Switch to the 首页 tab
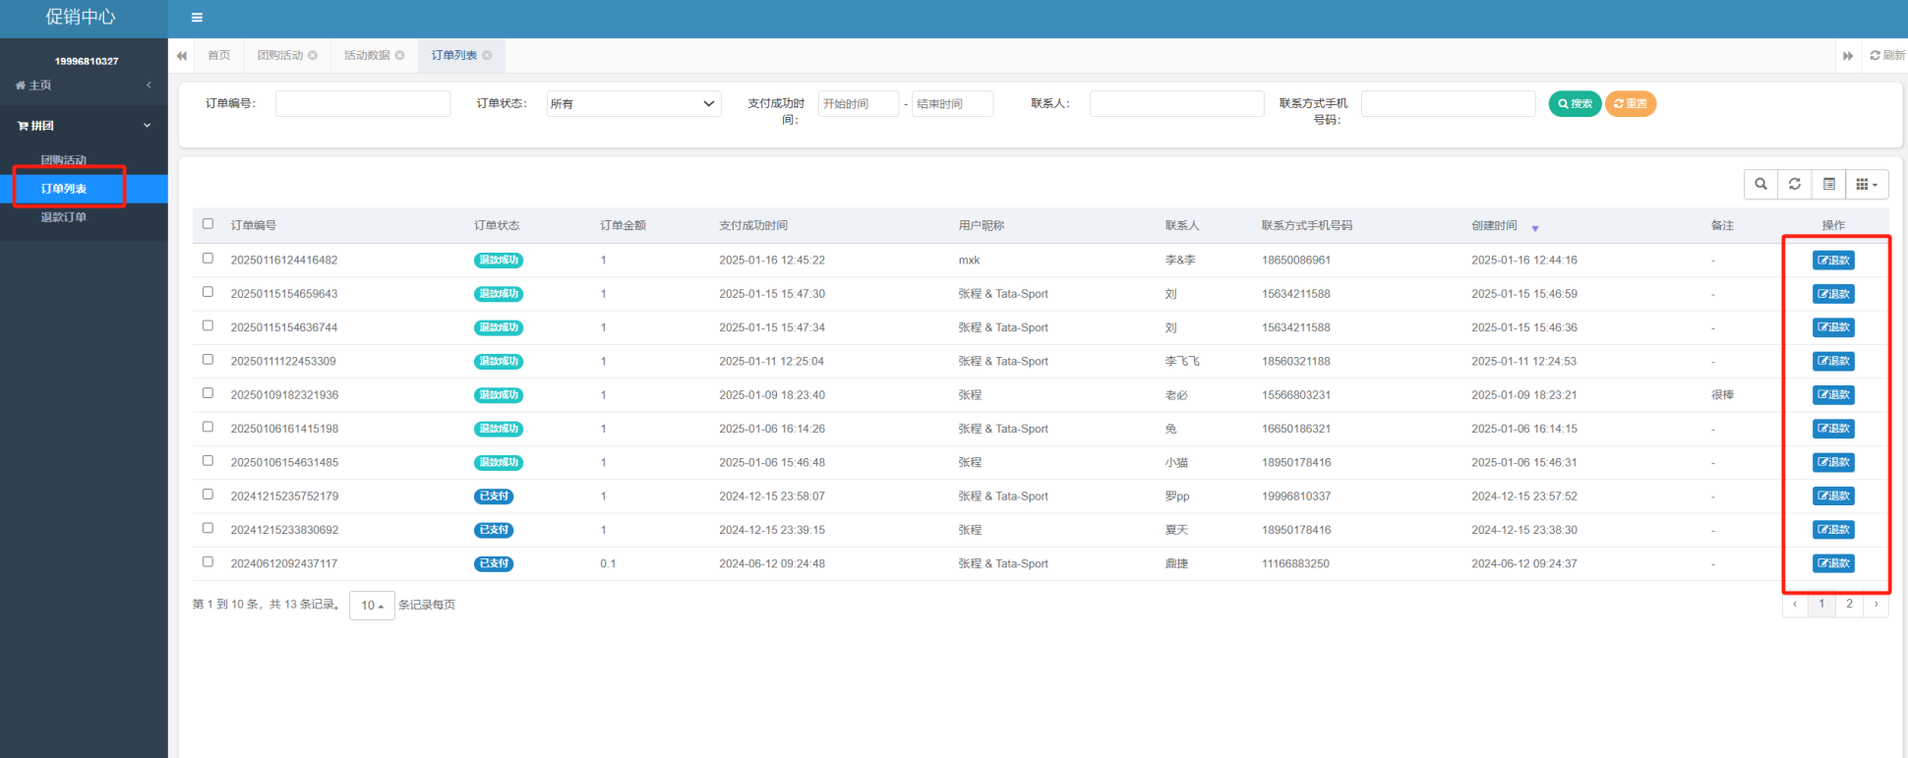Screen dimensions: 1908x758 (218, 55)
